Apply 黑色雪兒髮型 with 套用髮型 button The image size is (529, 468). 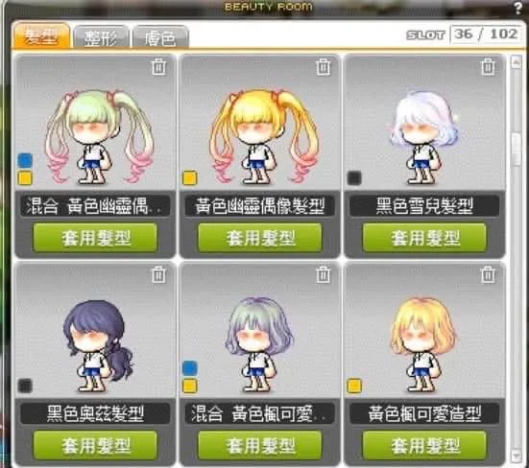click(x=424, y=238)
